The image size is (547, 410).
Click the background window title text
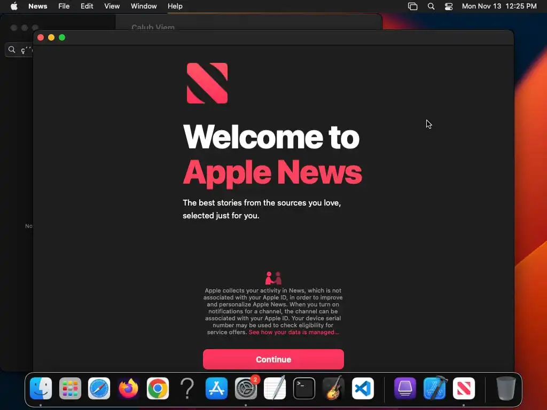point(153,27)
